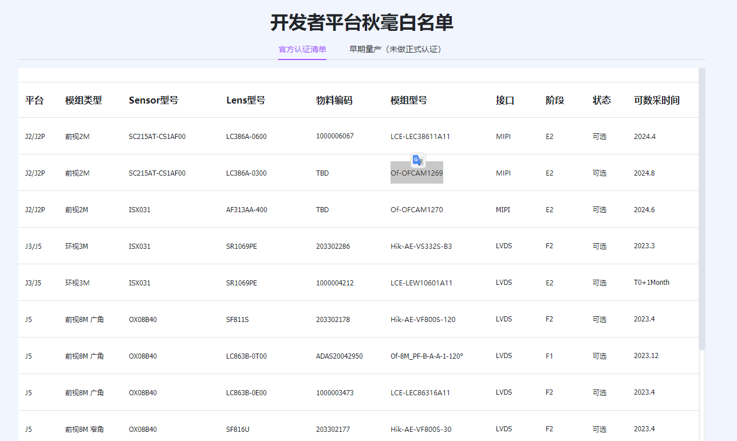Open the 早期量产（未做正式认证）tab
The height and width of the screenshot is (441, 737).
[x=395, y=49]
